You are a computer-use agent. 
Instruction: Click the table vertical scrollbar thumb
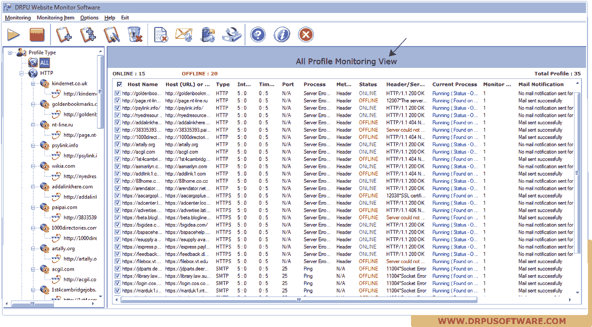577,173
